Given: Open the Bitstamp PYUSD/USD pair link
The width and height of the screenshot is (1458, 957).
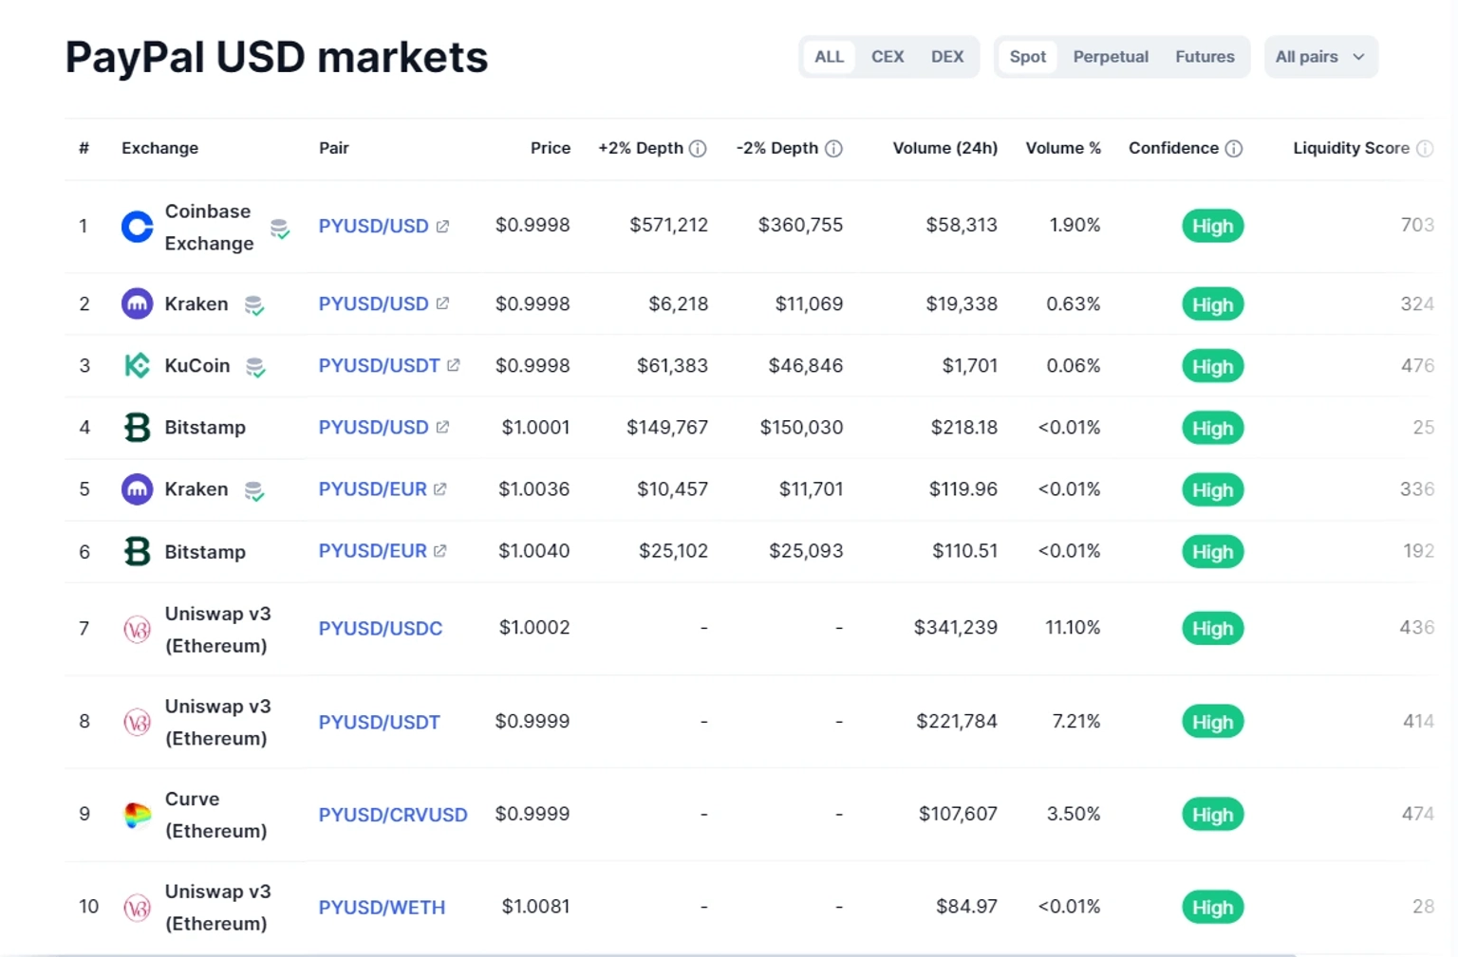Looking at the screenshot, I should click(373, 427).
